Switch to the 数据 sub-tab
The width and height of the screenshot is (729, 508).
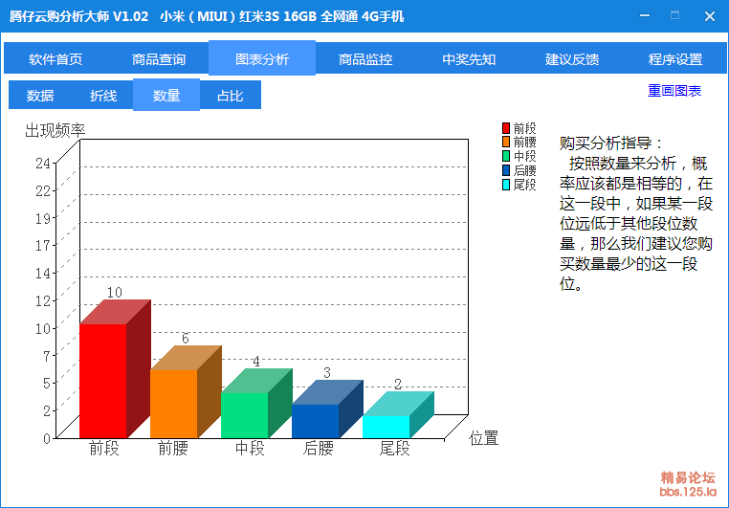40,96
